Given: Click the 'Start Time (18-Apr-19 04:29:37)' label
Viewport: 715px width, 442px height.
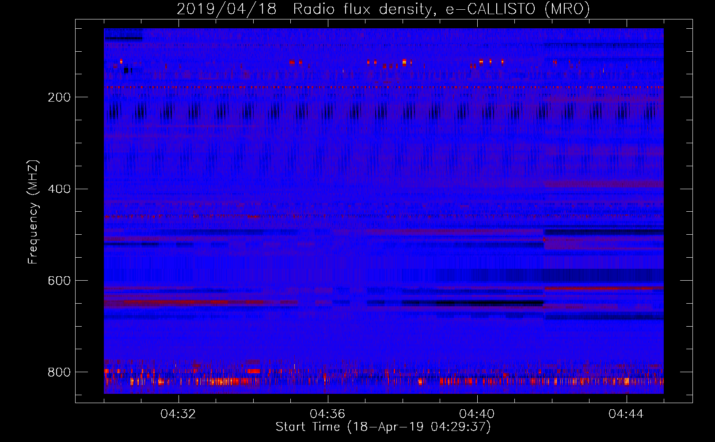Looking at the screenshot, I should (x=383, y=427).
